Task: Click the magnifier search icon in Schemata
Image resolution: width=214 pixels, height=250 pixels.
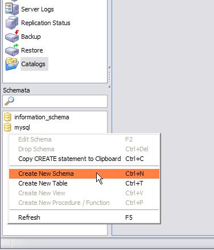Action: (x=9, y=101)
